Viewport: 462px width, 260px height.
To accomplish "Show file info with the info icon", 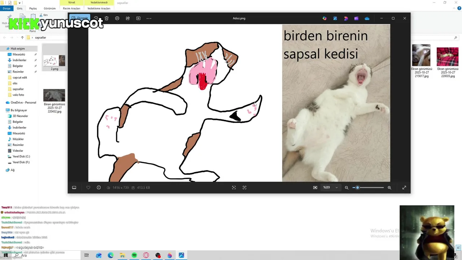I will pos(99,187).
